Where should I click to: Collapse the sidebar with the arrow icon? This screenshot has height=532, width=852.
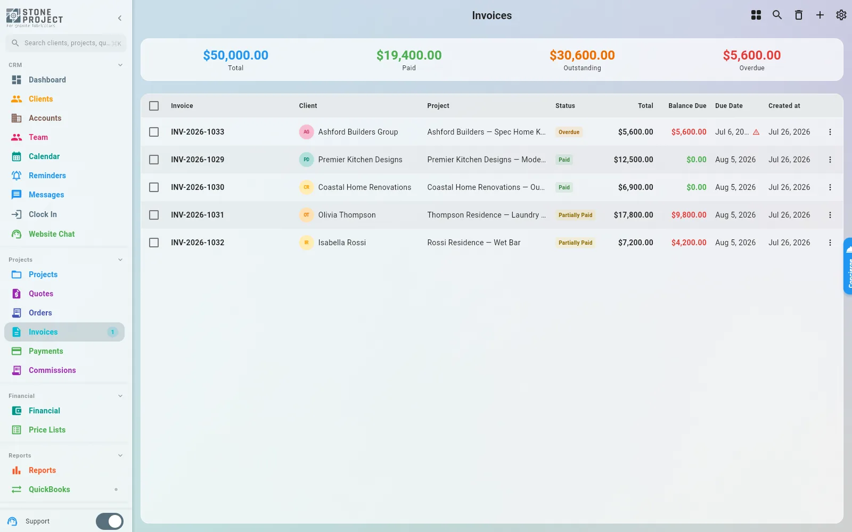tap(120, 18)
